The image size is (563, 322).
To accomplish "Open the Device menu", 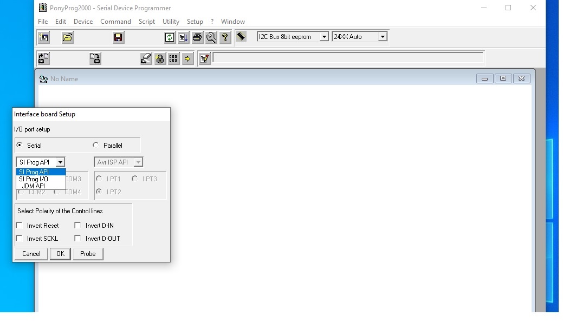I will pyautogui.click(x=83, y=22).
